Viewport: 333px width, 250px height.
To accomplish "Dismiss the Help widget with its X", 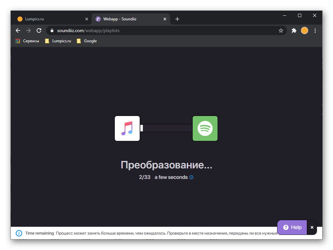I will [312, 227].
